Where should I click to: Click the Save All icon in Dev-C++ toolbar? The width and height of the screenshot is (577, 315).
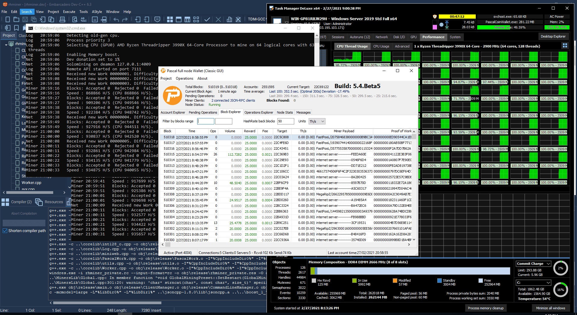(x=34, y=20)
